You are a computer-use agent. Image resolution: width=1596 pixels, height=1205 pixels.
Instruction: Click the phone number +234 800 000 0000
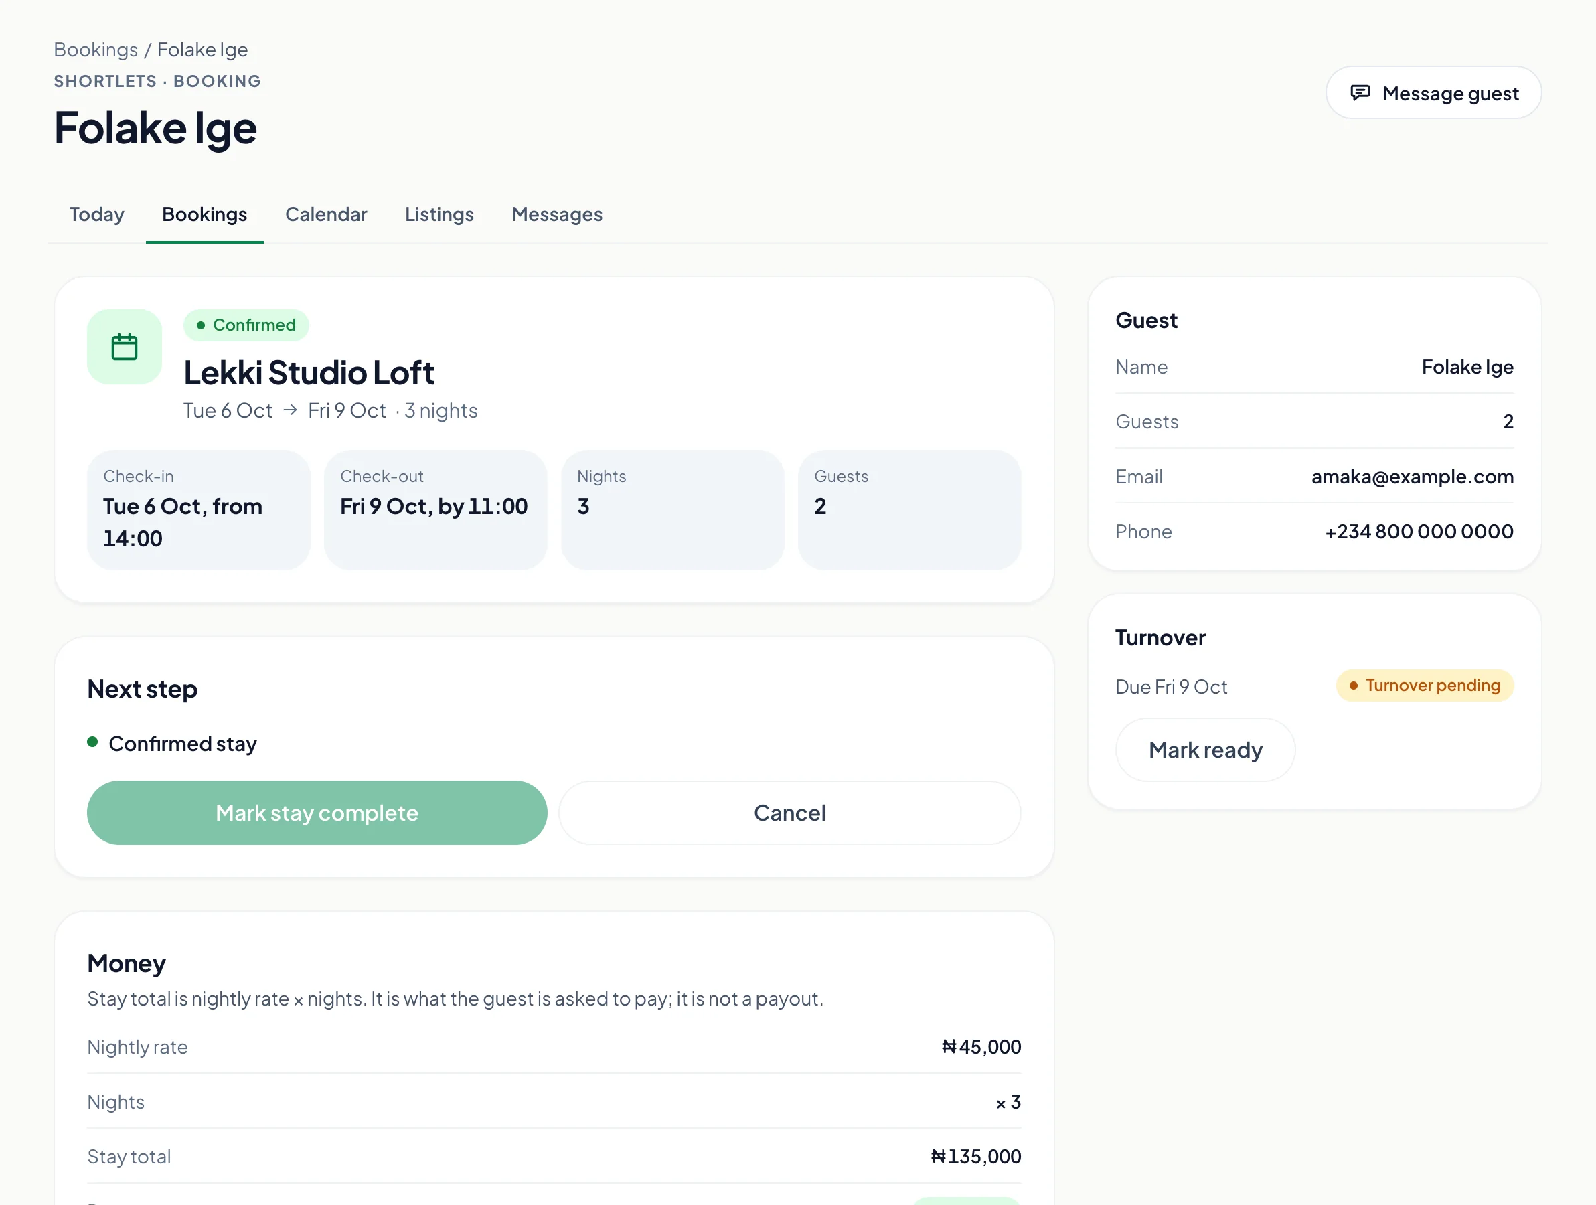(1419, 532)
